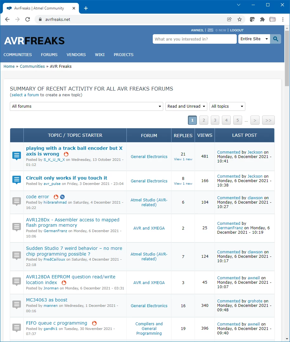
Task: Go to next page with > button
Action: pyautogui.click(x=255, y=120)
